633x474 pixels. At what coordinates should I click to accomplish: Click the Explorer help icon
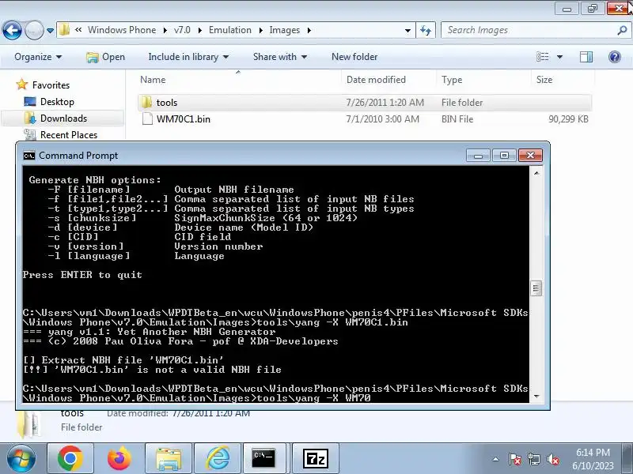[x=615, y=57]
